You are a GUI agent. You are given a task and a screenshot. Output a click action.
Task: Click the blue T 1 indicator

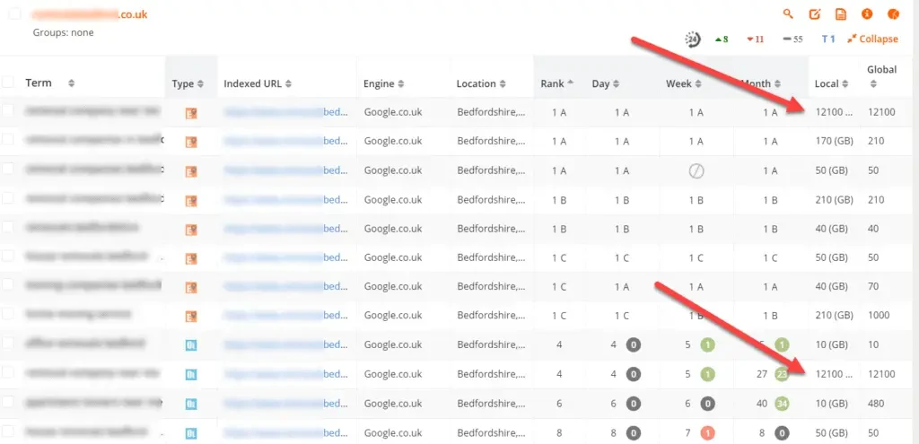[x=828, y=39]
